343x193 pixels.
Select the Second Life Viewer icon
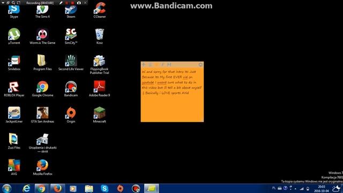[x=71, y=63]
